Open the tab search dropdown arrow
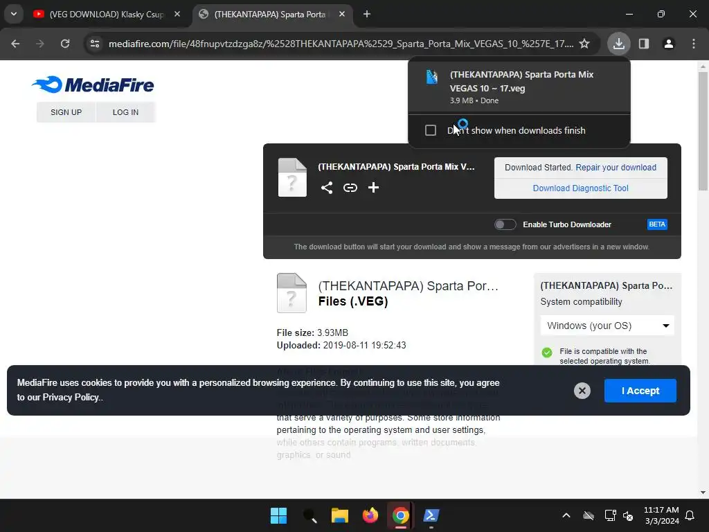Viewport: 709px width, 532px height. click(x=14, y=14)
